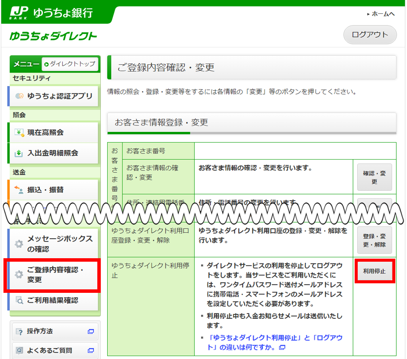Image resolution: width=407 pixels, height=359 pixels.
Task: Open ゆうちょ認証アプリ menu item
Action: 54,96
